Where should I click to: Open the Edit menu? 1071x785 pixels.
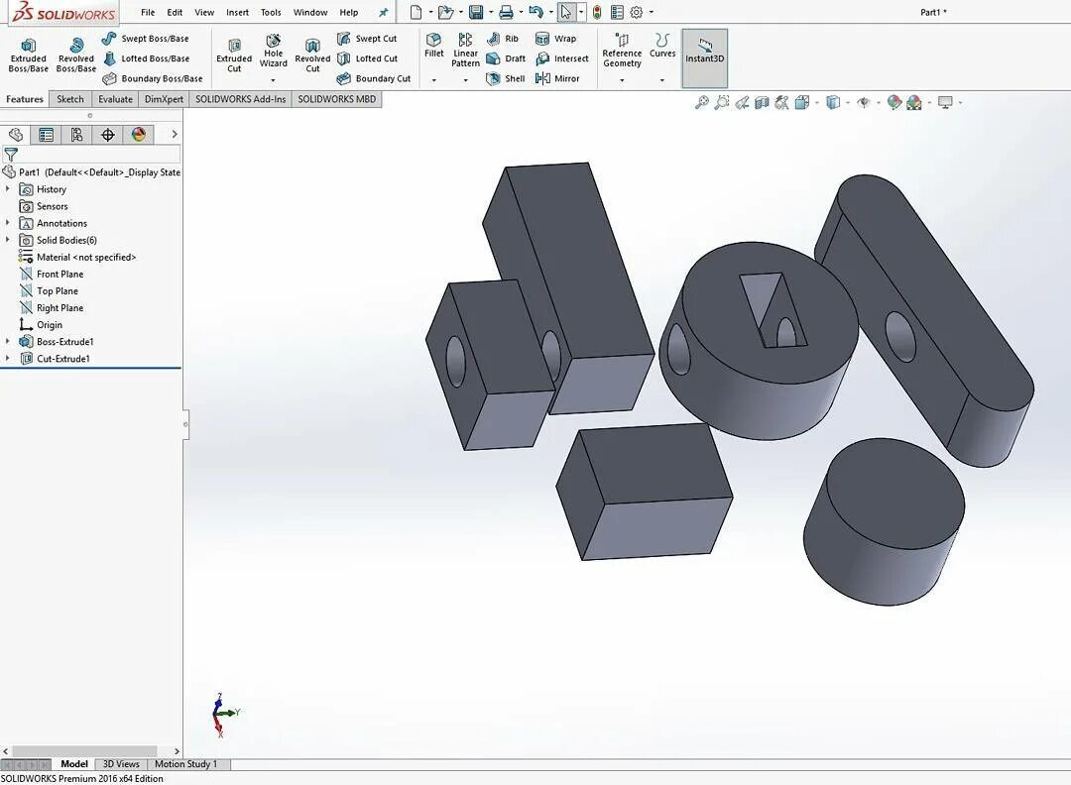pos(175,12)
